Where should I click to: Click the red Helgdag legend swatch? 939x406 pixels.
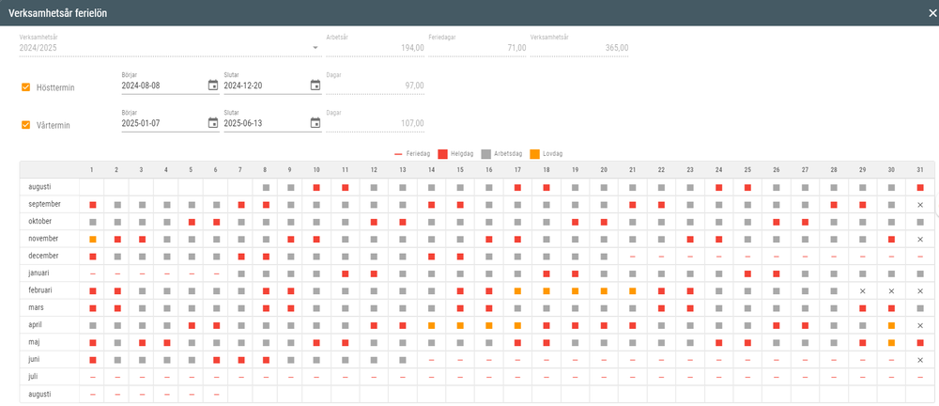(442, 153)
